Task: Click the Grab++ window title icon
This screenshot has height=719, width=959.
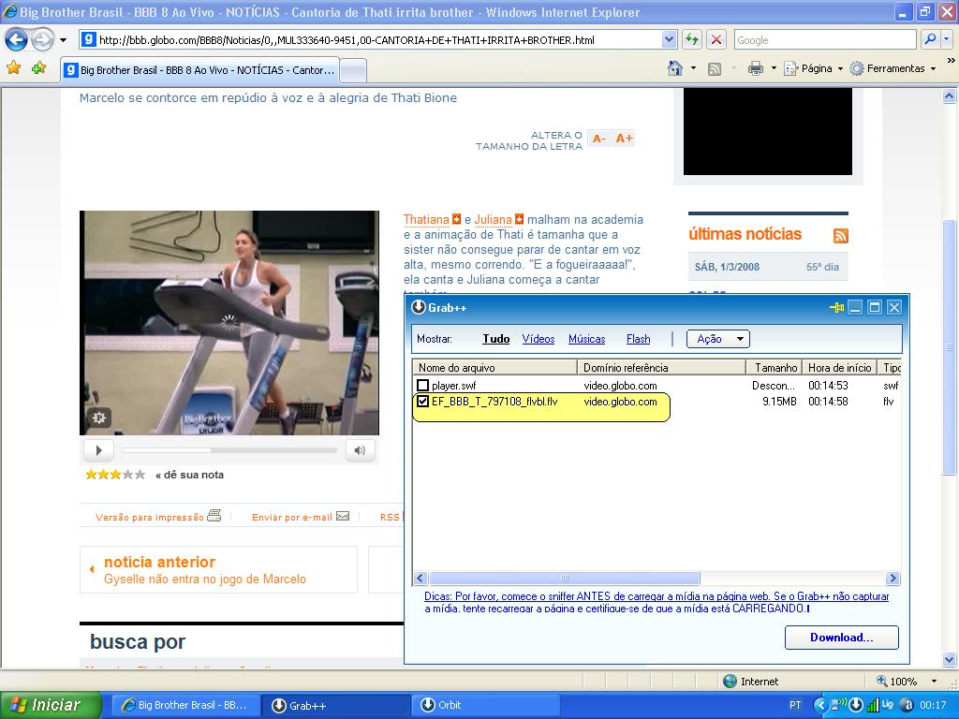Action: coord(419,307)
